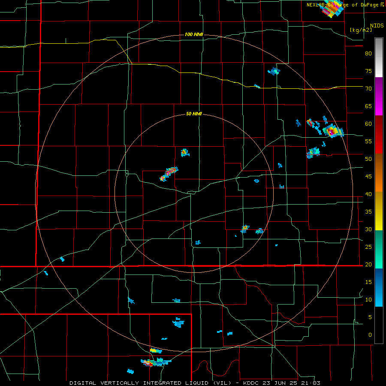Click the "70" value on the VIL scale
Image resolution: width=386 pixels, height=386 pixels.
(368, 89)
